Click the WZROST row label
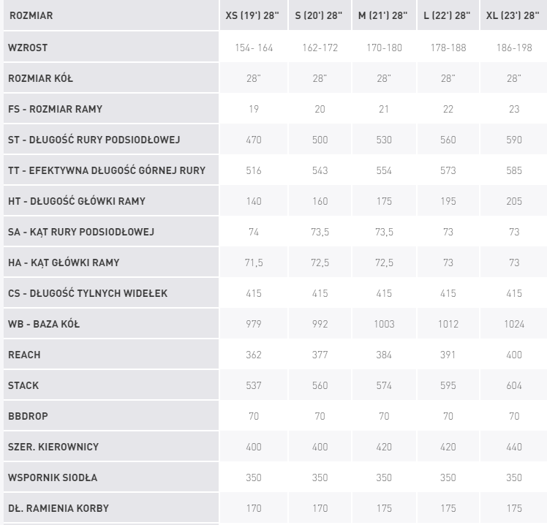The height and width of the screenshot is (525, 547). pos(29,48)
